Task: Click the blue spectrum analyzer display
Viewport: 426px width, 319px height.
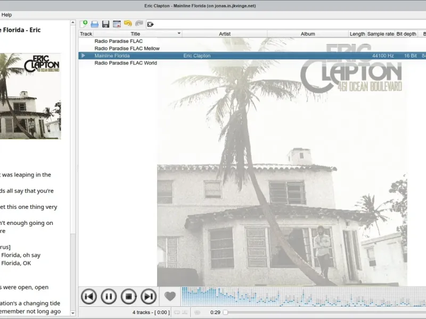Action: point(304,297)
